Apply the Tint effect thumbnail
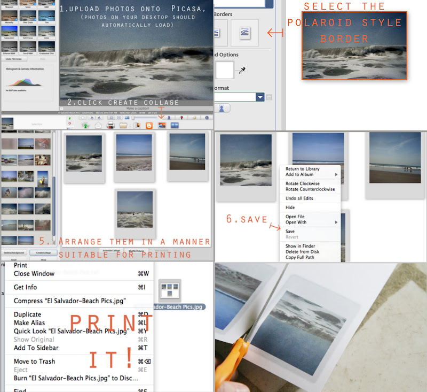427x392 pixels. [46, 16]
